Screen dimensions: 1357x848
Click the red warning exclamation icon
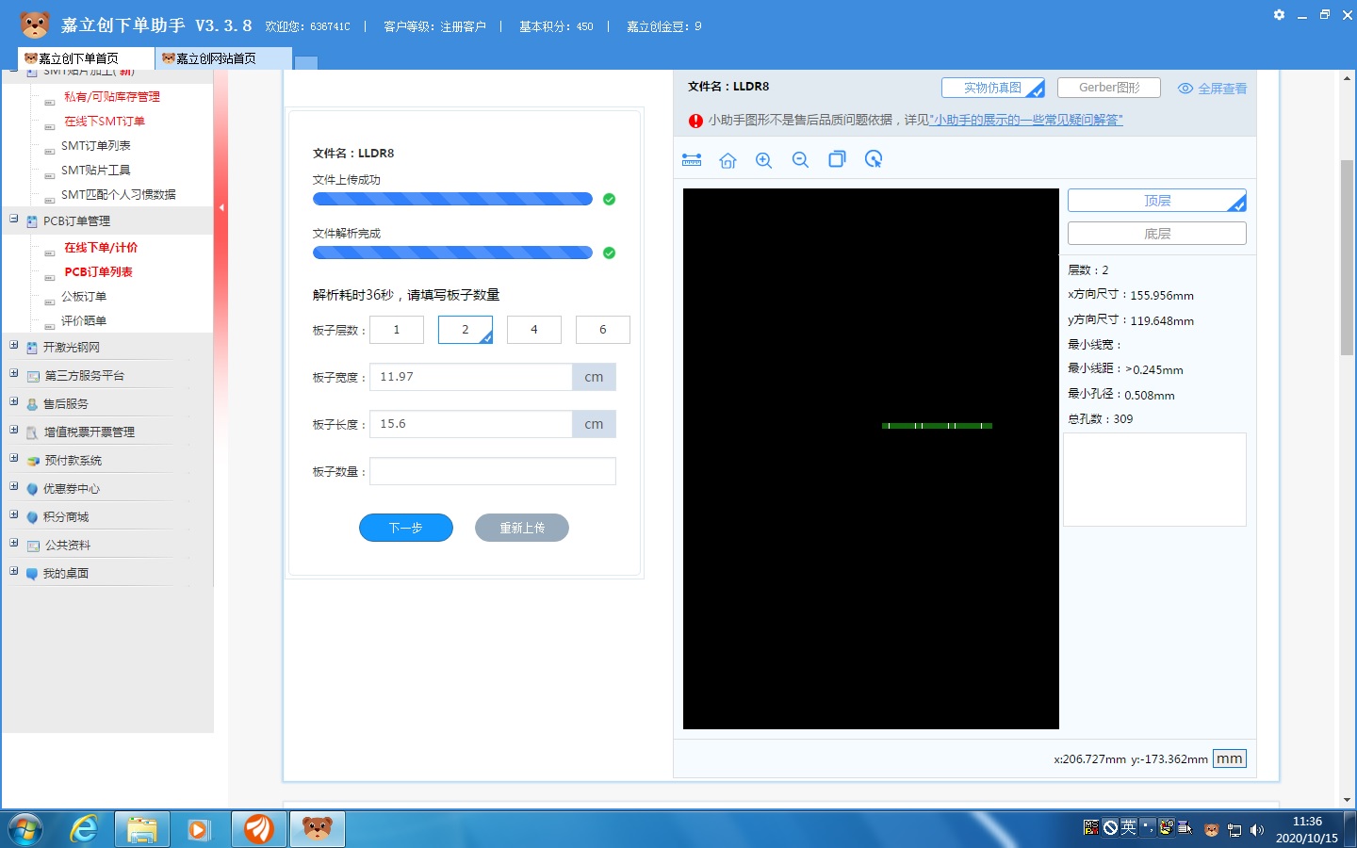coord(695,121)
